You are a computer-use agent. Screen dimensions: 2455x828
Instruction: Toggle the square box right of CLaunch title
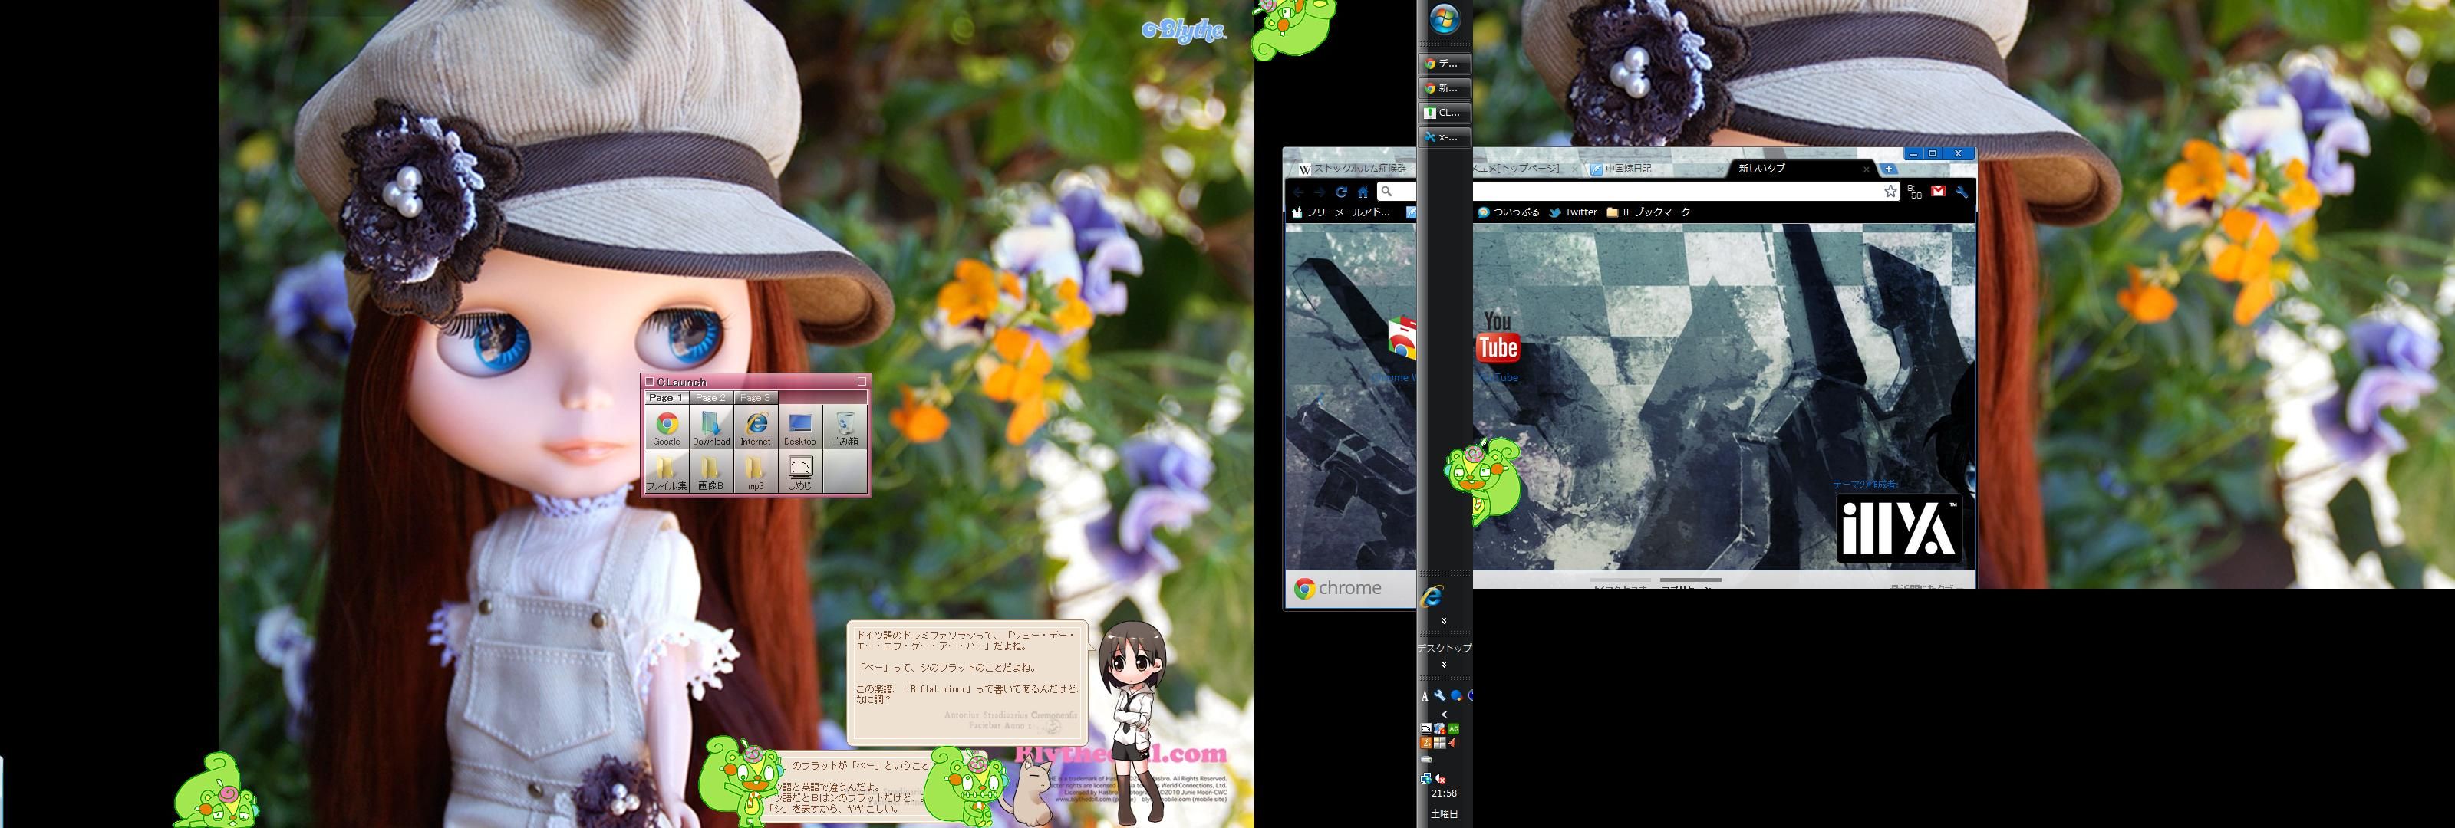(862, 381)
